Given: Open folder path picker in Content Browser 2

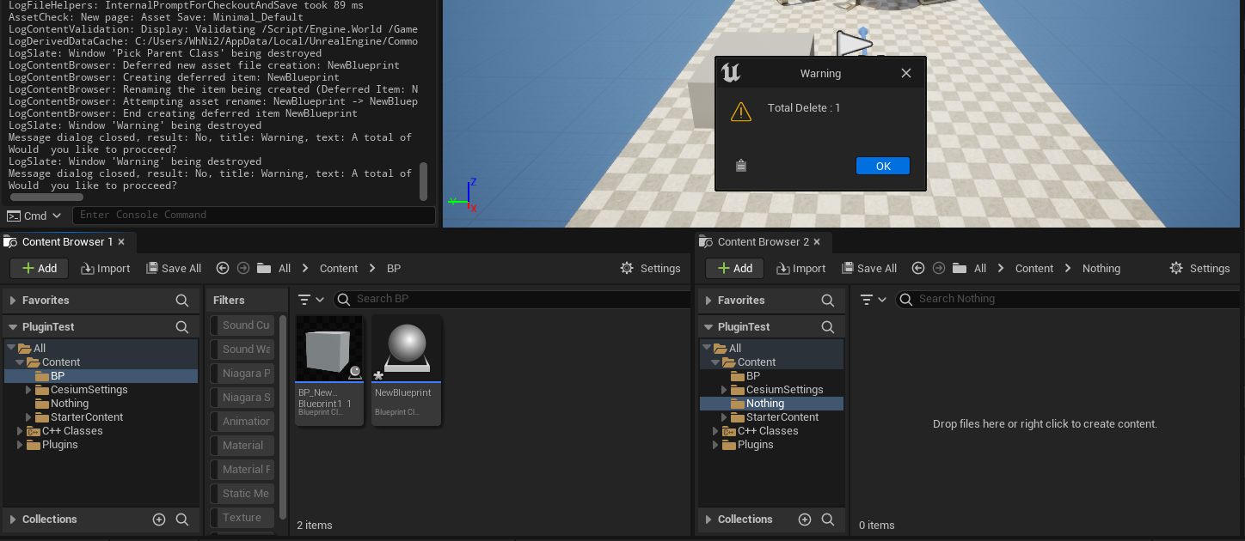Looking at the screenshot, I should 960,269.
